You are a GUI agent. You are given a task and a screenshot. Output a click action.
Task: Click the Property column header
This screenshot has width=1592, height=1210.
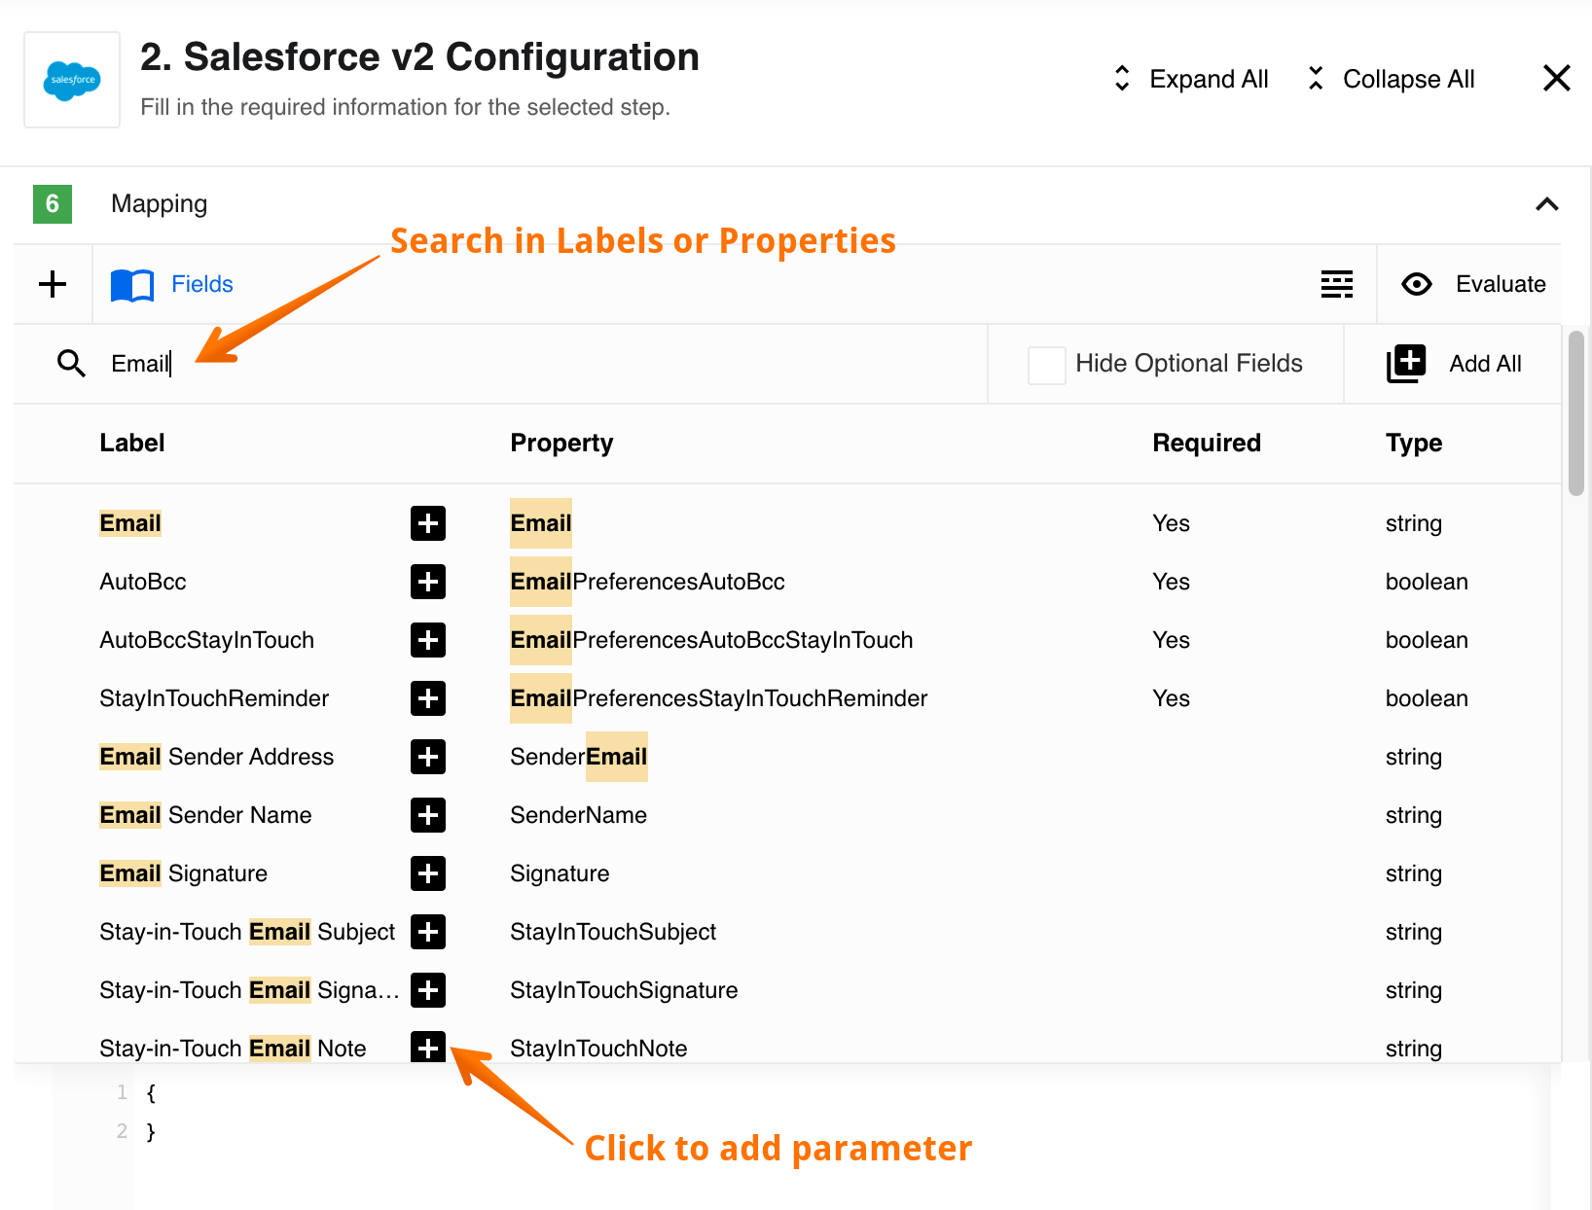click(561, 444)
